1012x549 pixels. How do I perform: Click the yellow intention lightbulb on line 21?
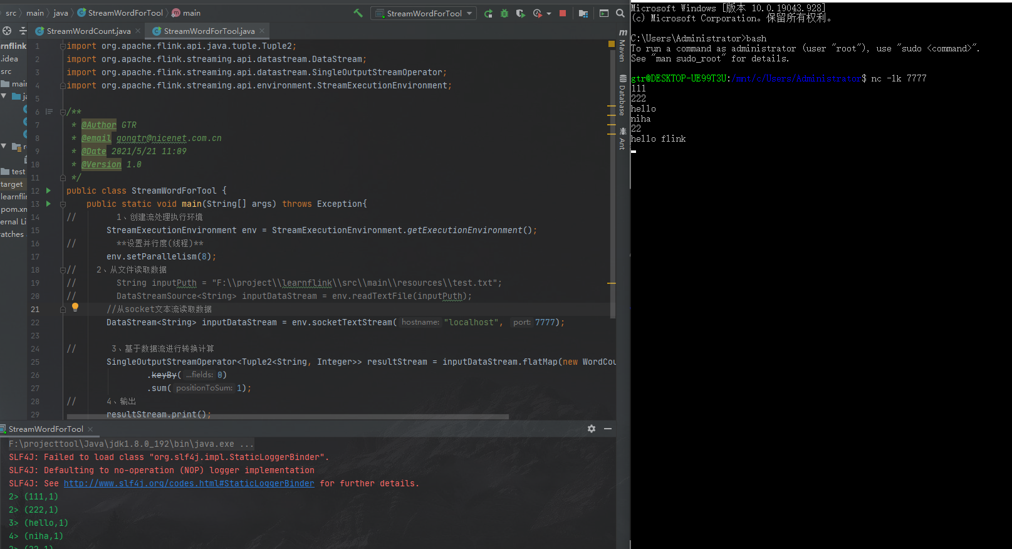tap(75, 307)
